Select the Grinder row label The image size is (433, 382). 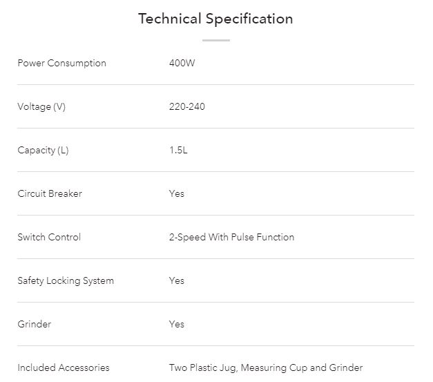[35, 324]
